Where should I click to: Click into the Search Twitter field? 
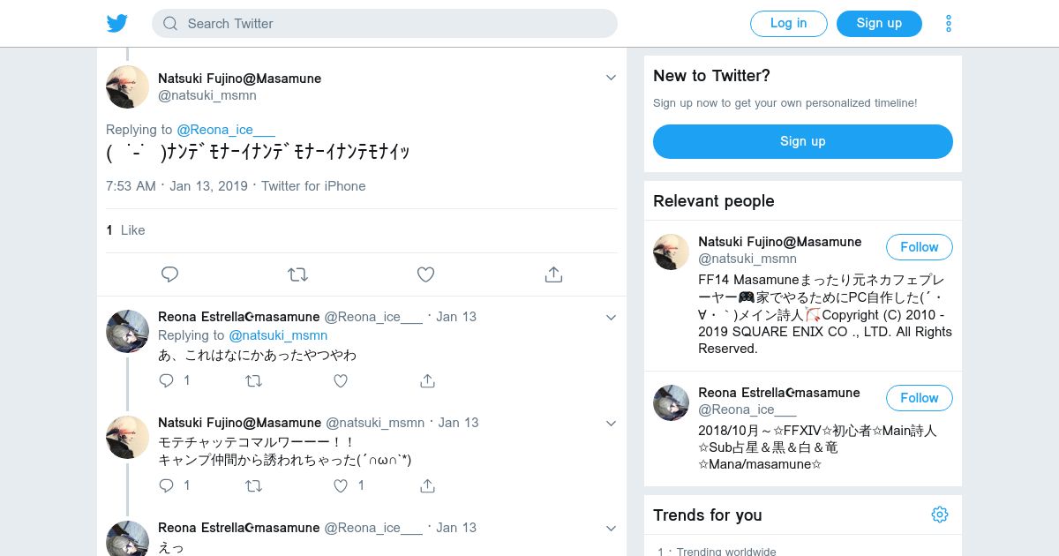click(385, 24)
